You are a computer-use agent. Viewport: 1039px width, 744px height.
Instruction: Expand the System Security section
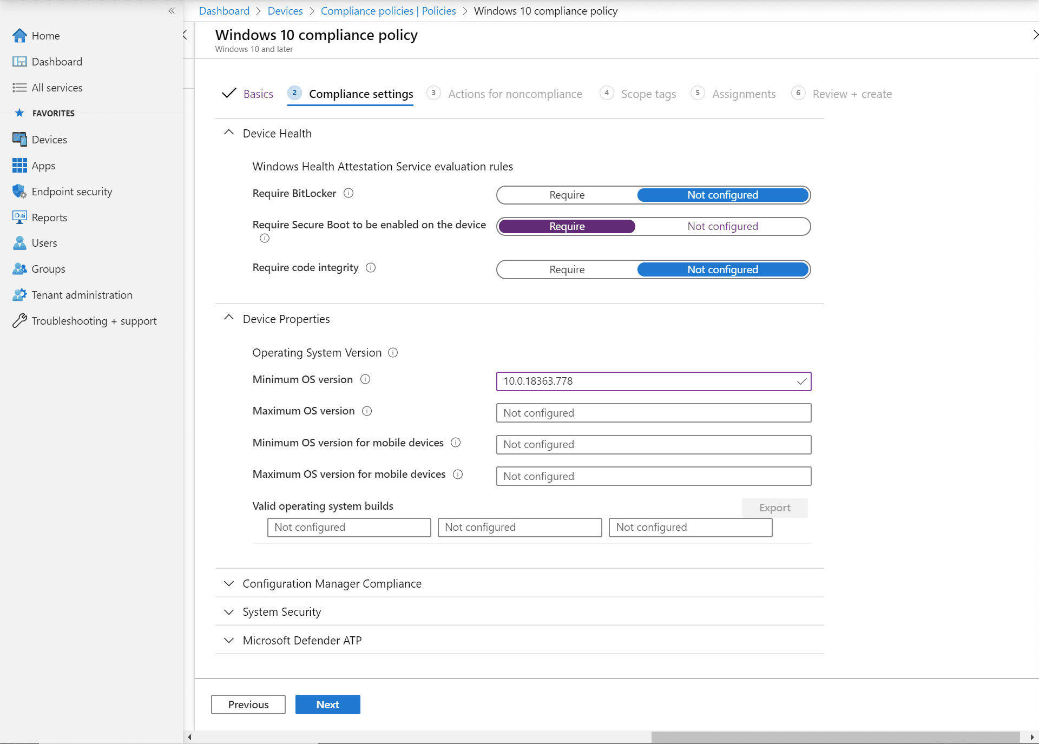click(281, 611)
